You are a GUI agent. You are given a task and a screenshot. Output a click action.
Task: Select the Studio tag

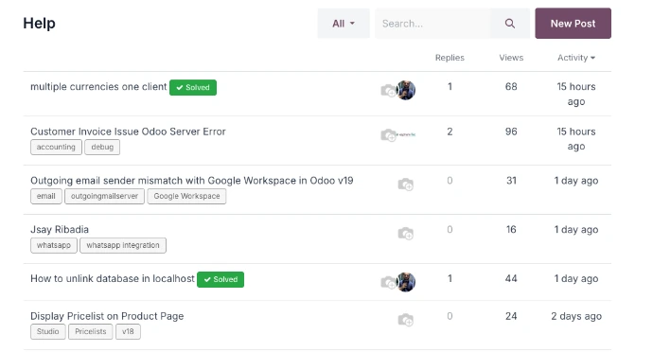(48, 331)
